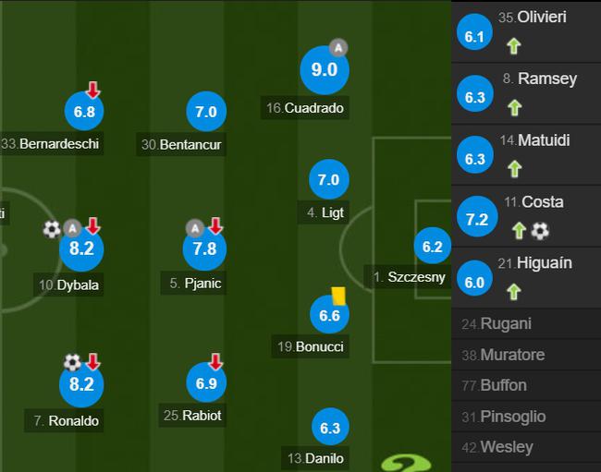Click Bonucci's yellow card icon
The width and height of the screenshot is (601, 472).
[x=338, y=297]
